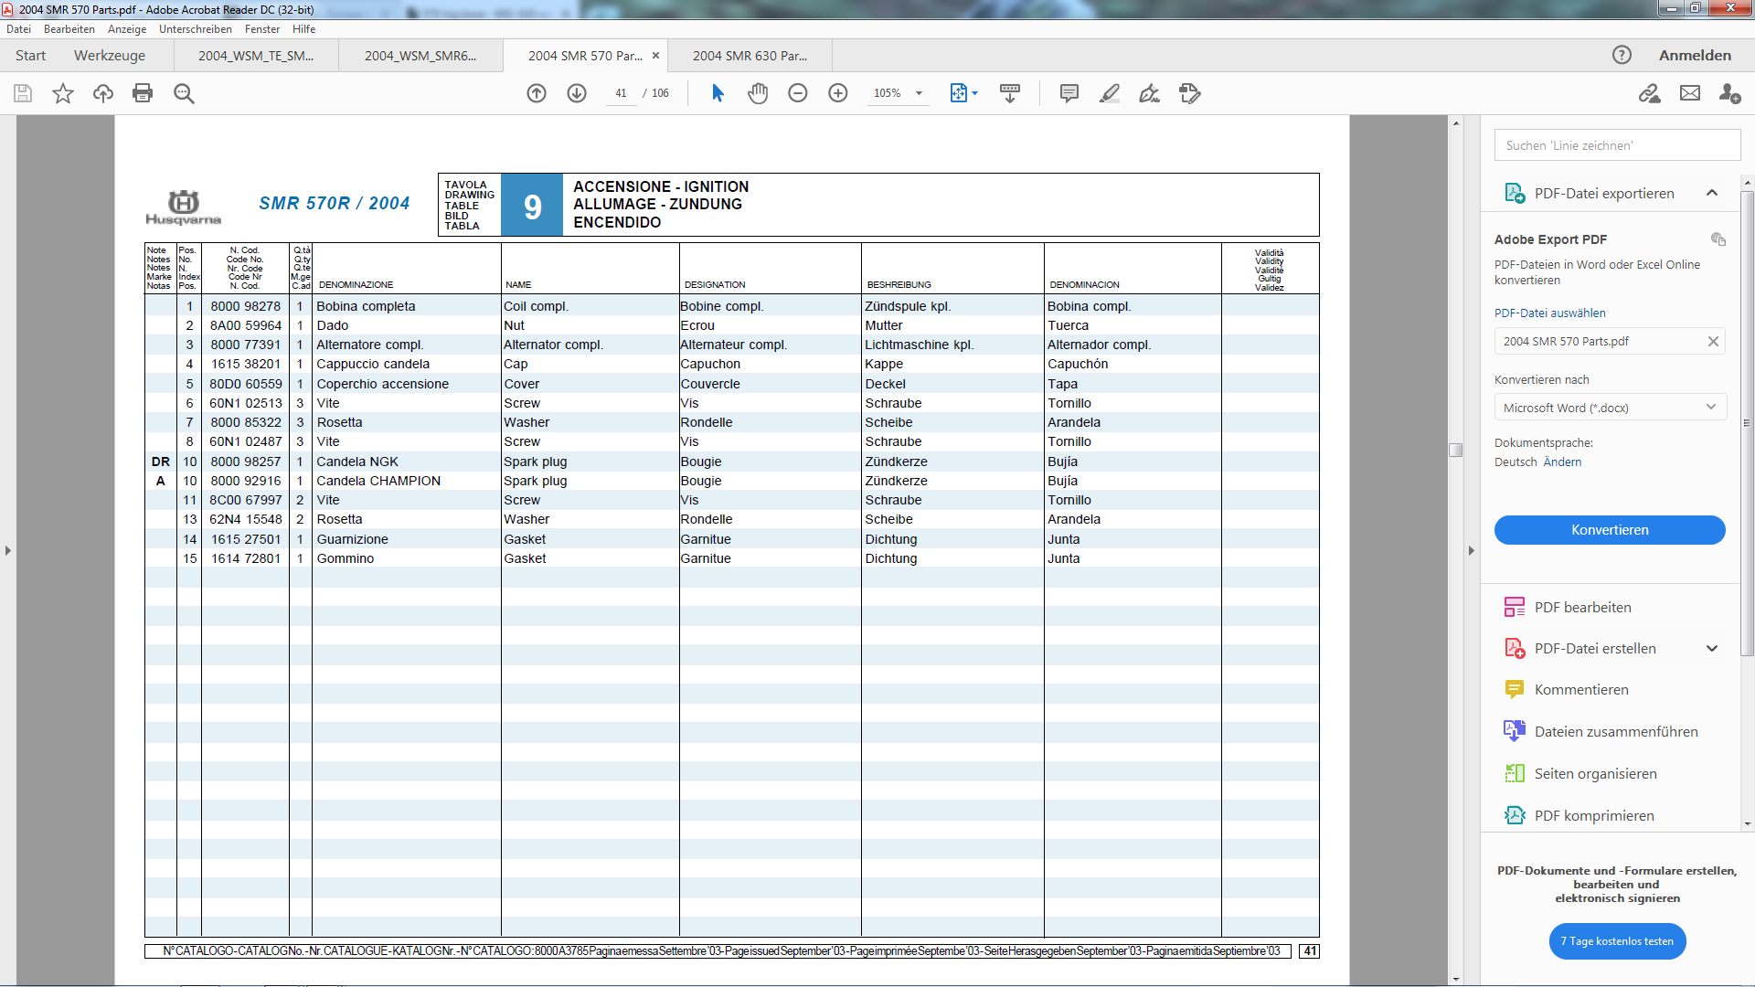Click the Konvertieren button
Viewport: 1755px width, 987px height.
[x=1610, y=530]
